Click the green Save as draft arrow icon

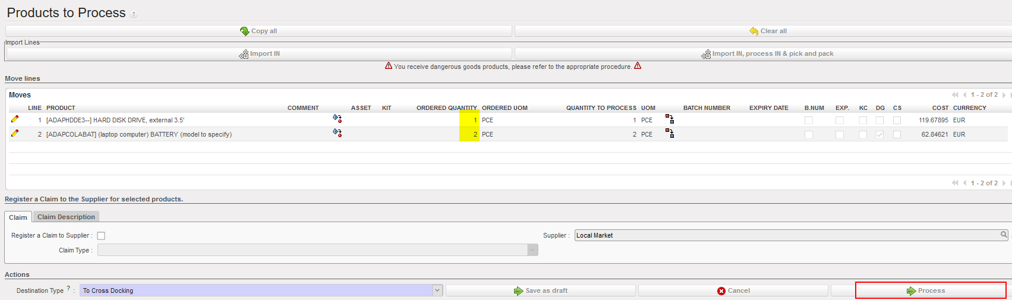[x=519, y=291]
